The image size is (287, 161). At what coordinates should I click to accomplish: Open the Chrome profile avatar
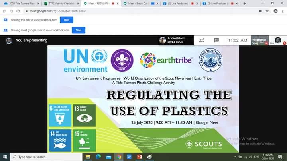[x=275, y=11]
